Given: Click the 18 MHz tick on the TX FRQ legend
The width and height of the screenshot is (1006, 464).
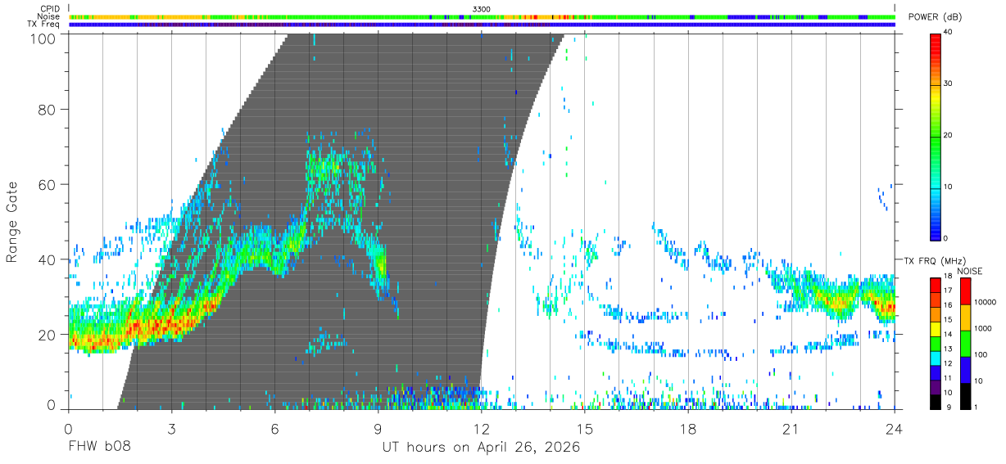Looking at the screenshot, I should click(947, 277).
